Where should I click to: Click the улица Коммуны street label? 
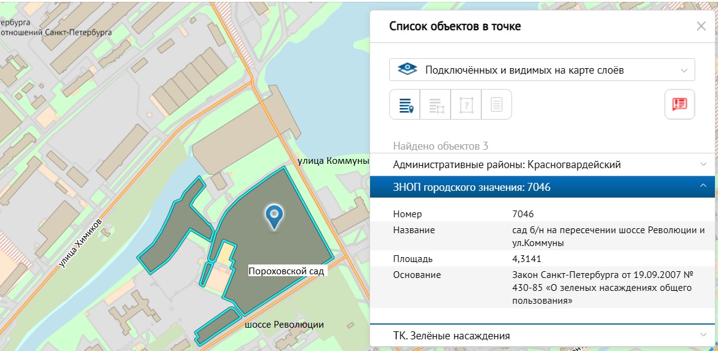tap(333, 161)
